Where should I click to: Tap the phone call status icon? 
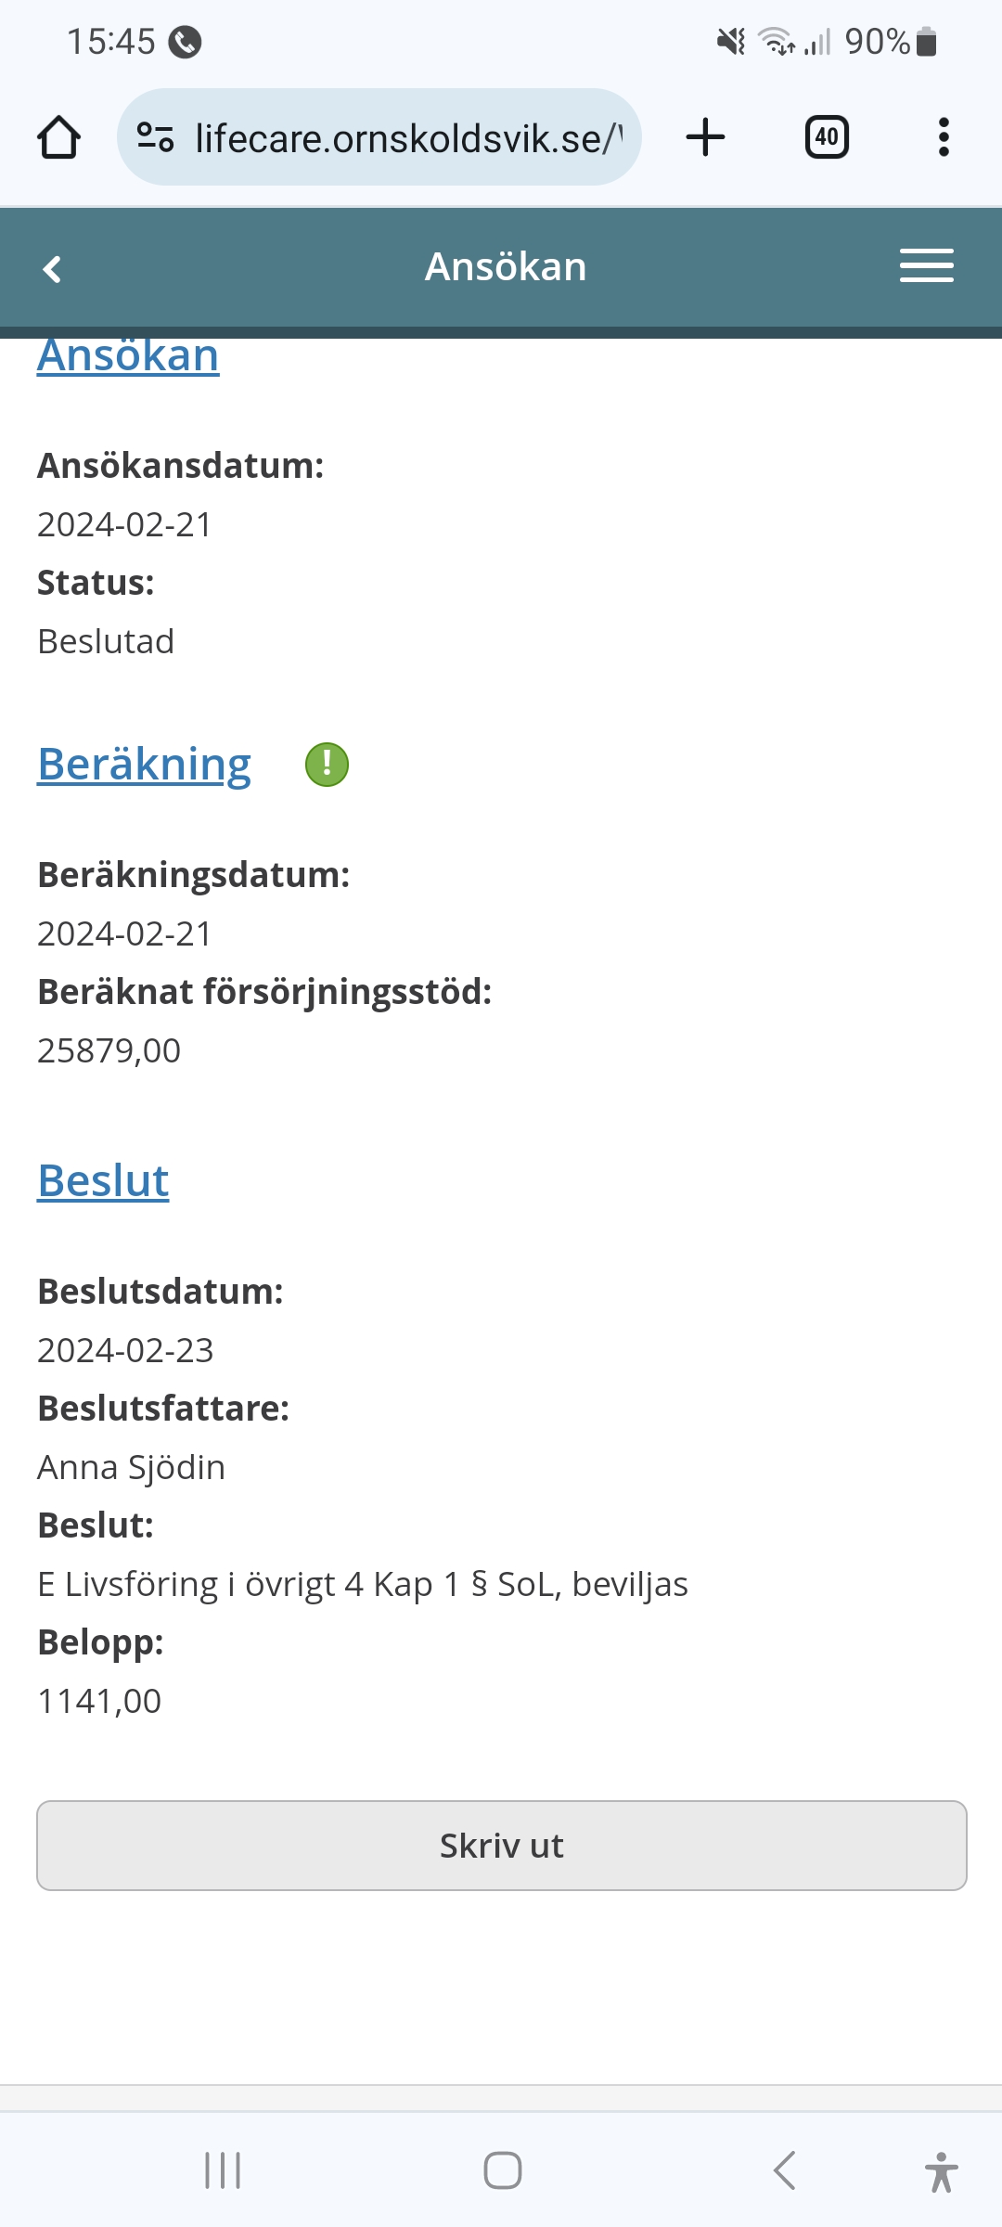click(185, 42)
